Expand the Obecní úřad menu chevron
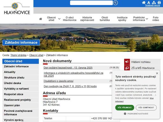The image size is (163, 122). [59, 19]
